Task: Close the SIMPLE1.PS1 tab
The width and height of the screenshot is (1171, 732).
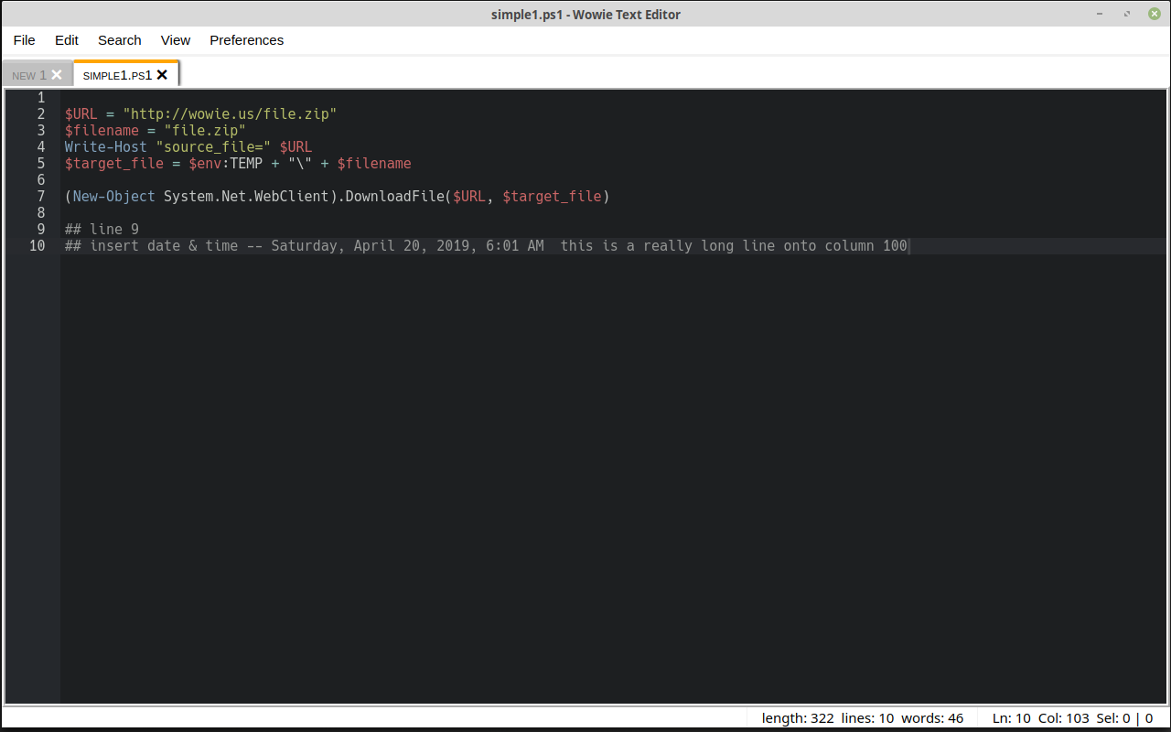Action: tap(162, 75)
